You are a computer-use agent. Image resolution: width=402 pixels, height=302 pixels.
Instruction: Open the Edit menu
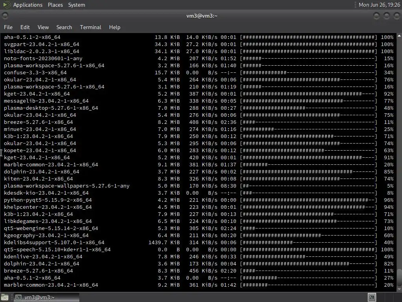(25, 27)
